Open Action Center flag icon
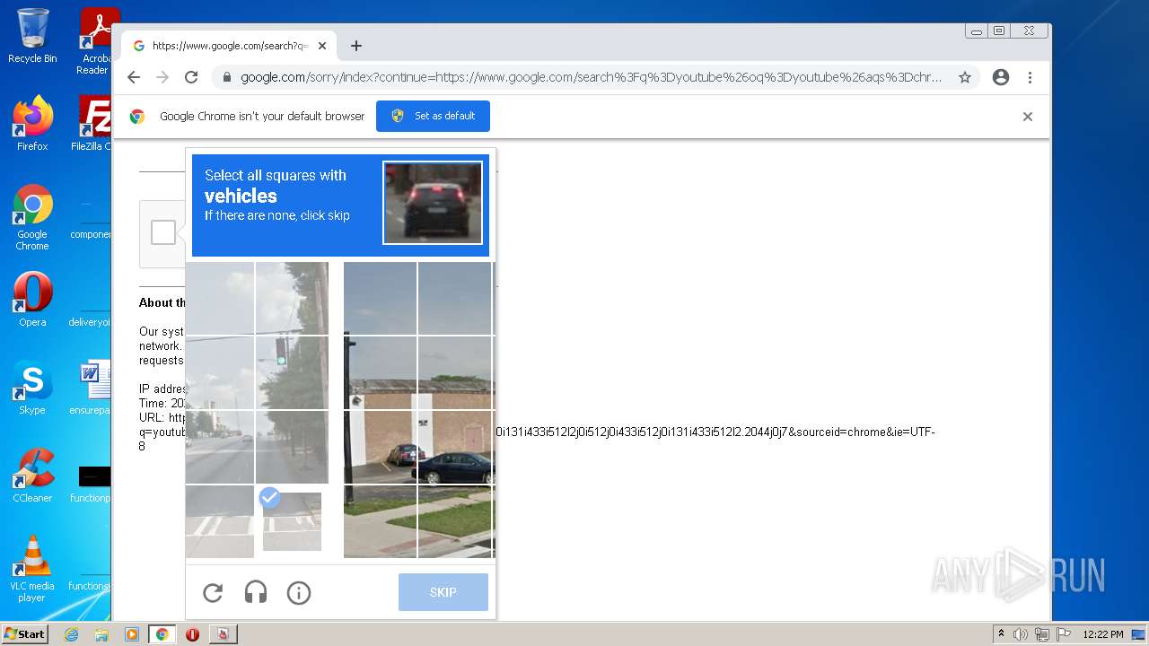The width and height of the screenshot is (1149, 646). (x=1065, y=634)
